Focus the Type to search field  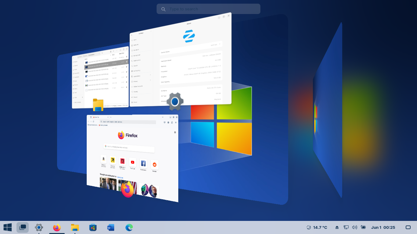pos(209,9)
